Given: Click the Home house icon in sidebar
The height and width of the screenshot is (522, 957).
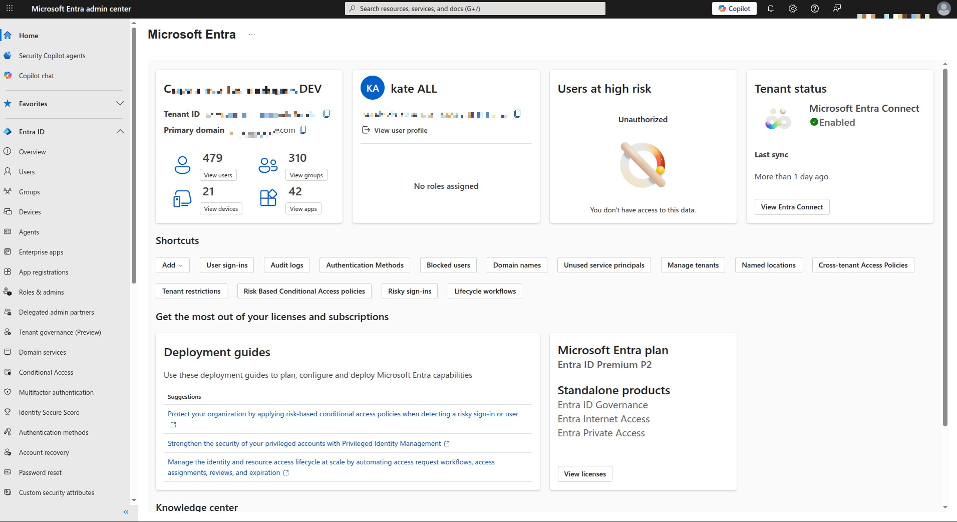Looking at the screenshot, I should pyautogui.click(x=8, y=35).
